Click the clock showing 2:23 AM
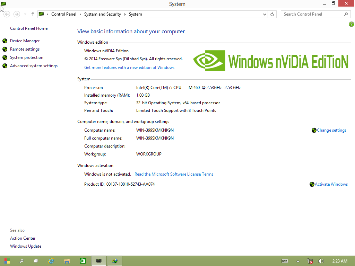 coord(340,261)
